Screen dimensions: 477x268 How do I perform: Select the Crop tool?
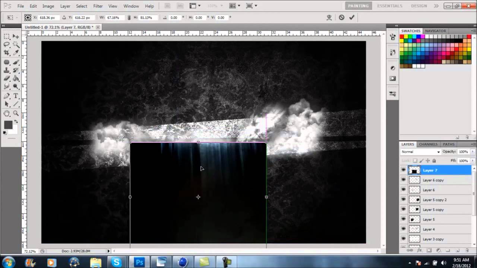point(7,53)
